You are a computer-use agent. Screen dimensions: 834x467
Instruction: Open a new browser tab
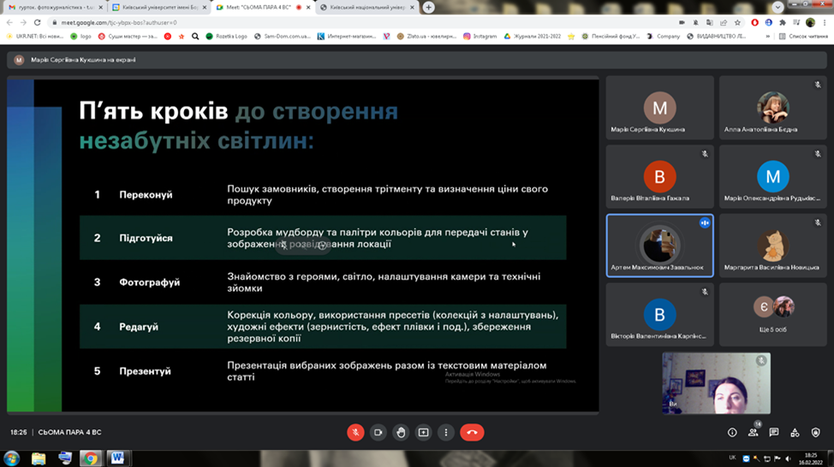(428, 8)
